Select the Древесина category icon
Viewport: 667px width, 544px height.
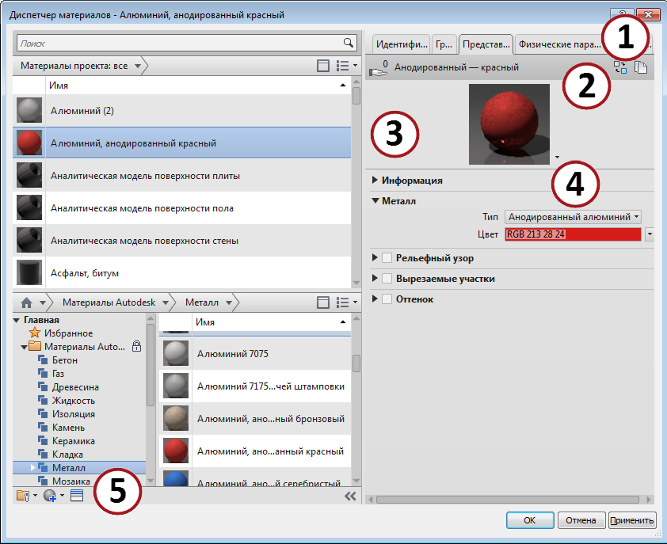tap(43, 386)
